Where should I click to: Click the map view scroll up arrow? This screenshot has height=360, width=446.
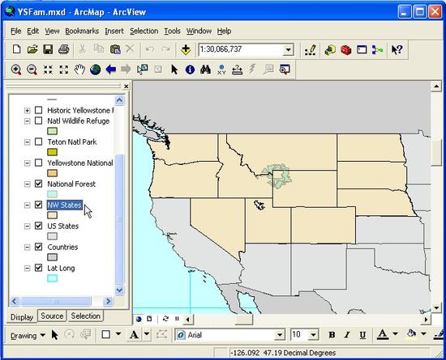(436, 87)
